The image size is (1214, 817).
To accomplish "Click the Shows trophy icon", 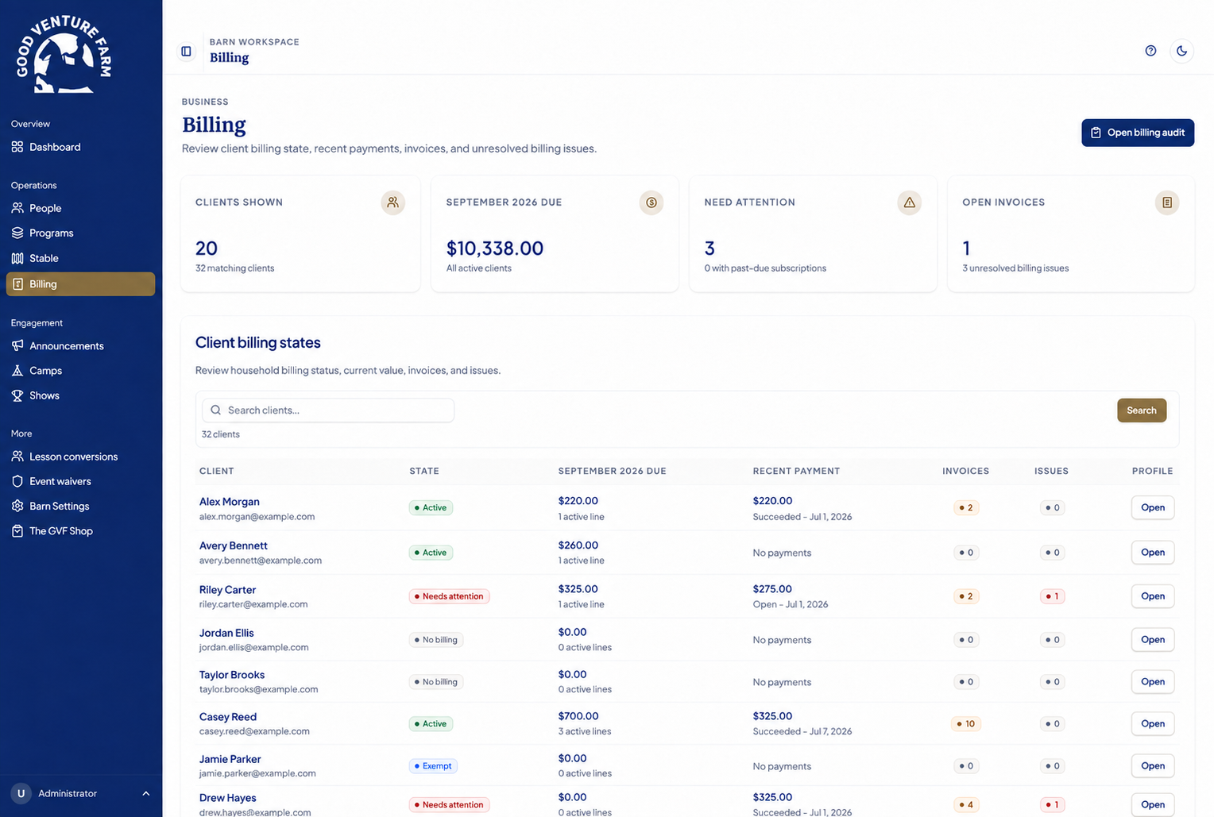I will click(17, 395).
